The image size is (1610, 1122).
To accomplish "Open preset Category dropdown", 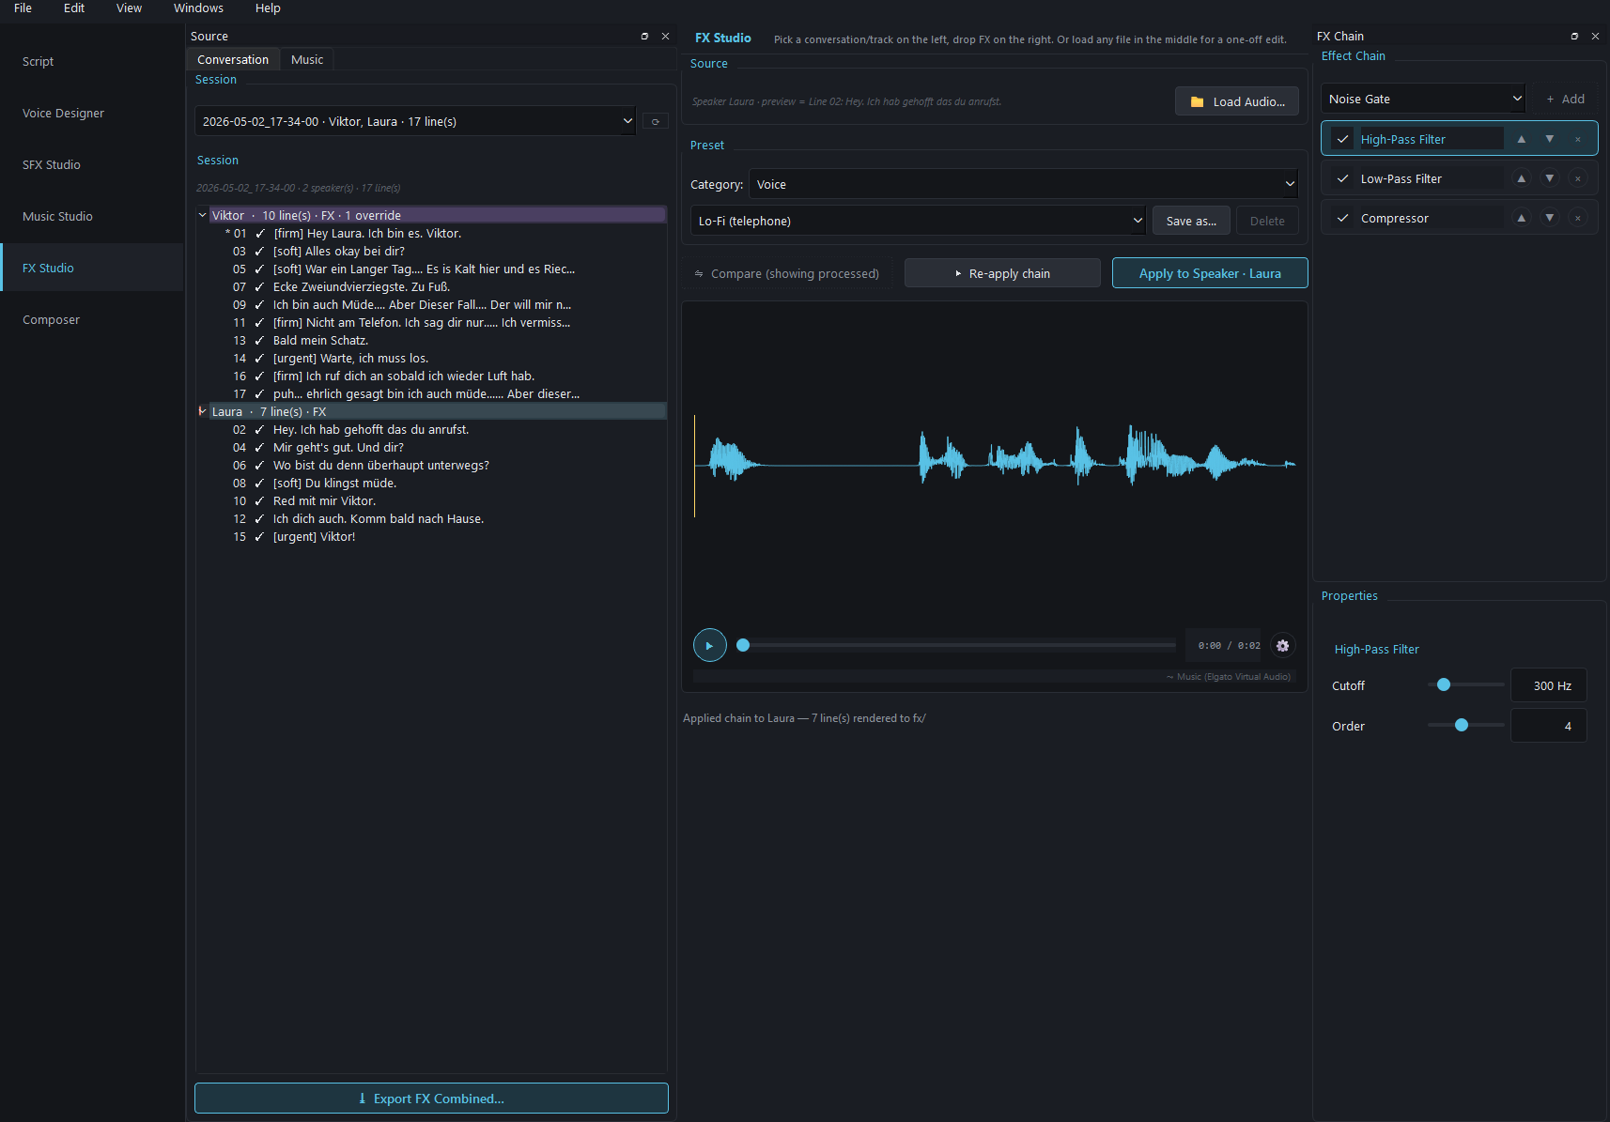I will [x=1024, y=184].
